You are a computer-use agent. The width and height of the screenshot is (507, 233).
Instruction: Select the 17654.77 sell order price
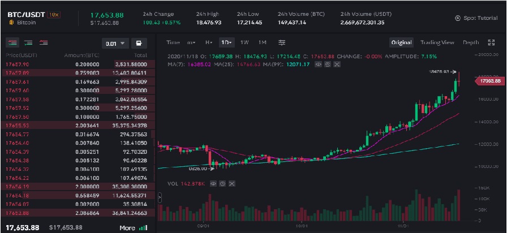pos(18,134)
